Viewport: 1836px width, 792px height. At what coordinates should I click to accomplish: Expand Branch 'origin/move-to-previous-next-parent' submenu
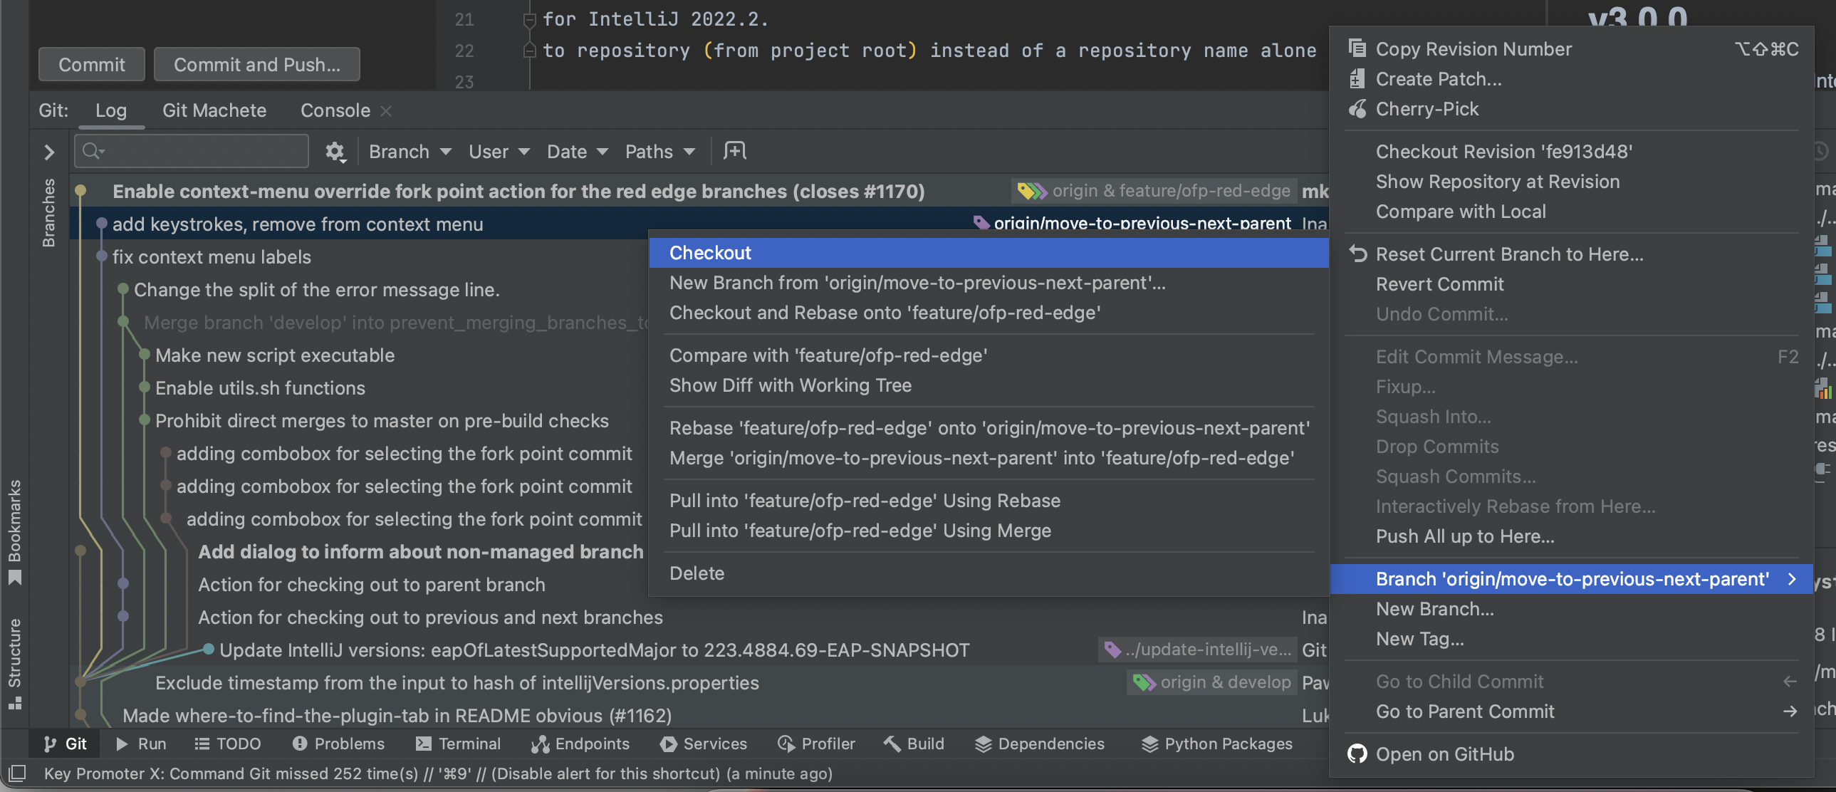(x=1571, y=579)
